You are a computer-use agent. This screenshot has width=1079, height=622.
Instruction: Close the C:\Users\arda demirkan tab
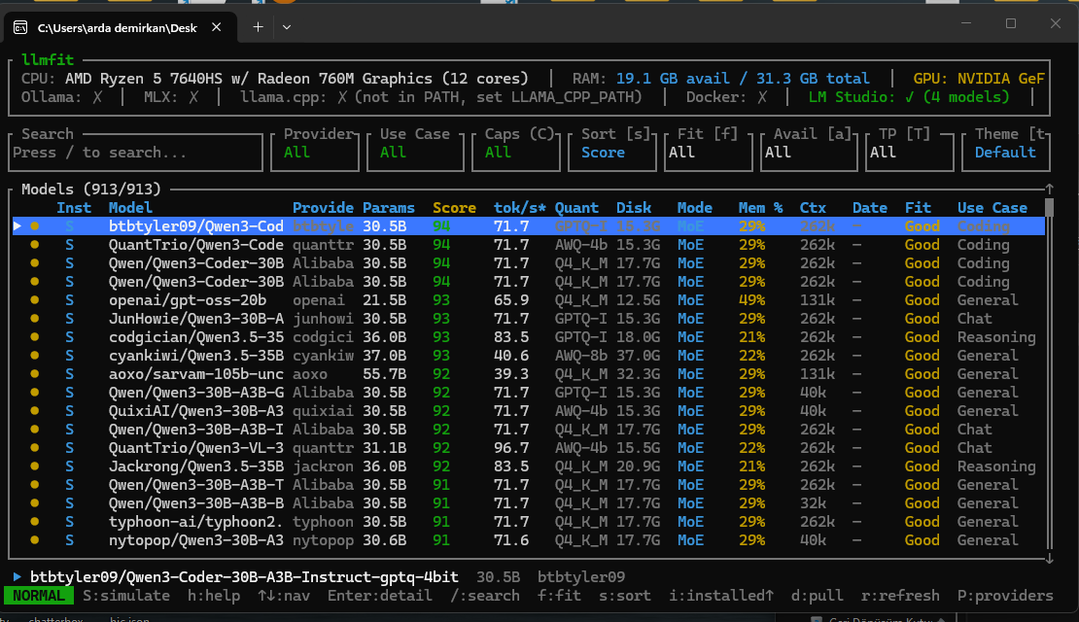(216, 27)
